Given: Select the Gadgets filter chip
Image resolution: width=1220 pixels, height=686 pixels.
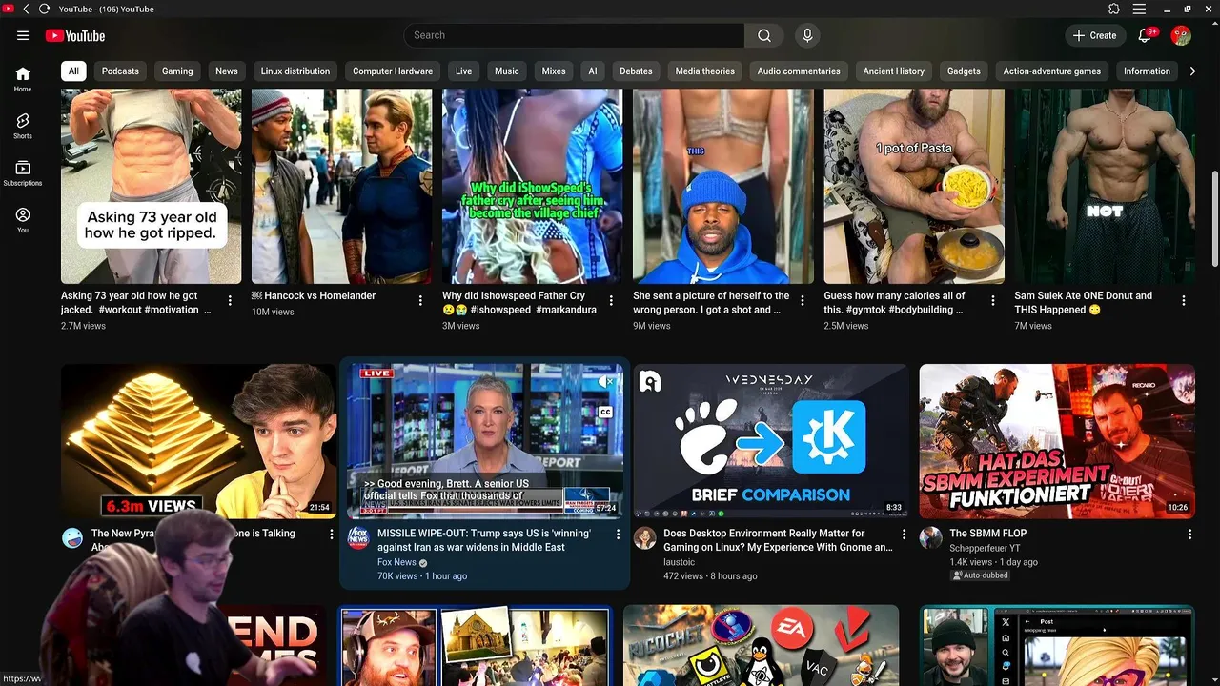Looking at the screenshot, I should 964,71.
